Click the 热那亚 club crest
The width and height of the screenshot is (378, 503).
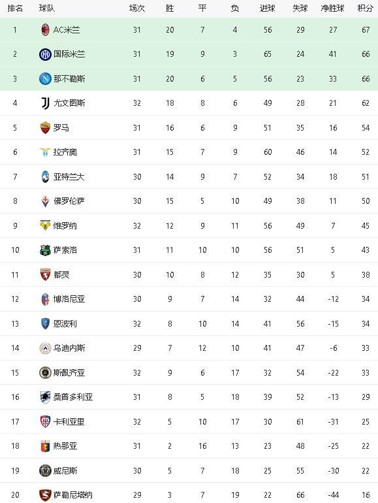click(x=46, y=446)
